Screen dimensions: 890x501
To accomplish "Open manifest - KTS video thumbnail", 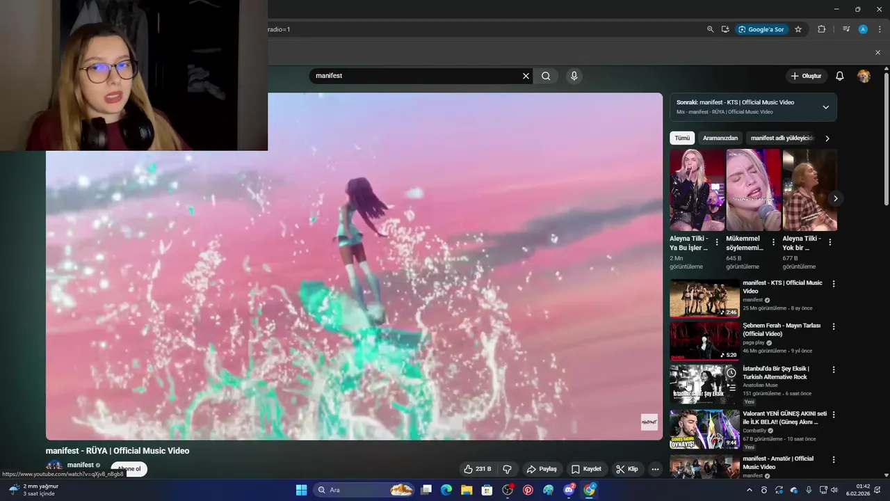I will (704, 299).
